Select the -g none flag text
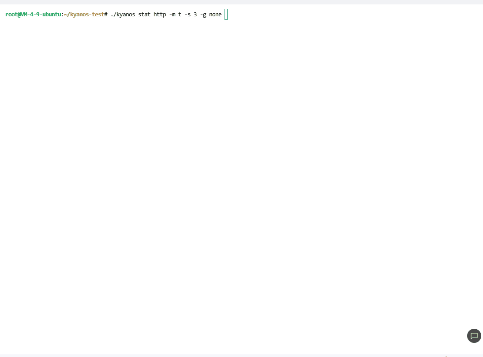Image resolution: width=483 pixels, height=357 pixels. tap(211, 14)
